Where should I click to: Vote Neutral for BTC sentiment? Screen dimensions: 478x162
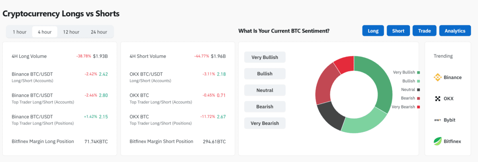point(265,90)
